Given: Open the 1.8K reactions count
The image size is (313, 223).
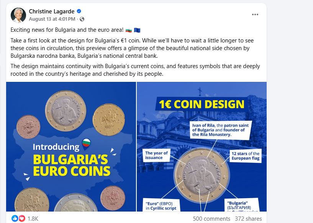Looking at the screenshot, I should tap(33, 219).
